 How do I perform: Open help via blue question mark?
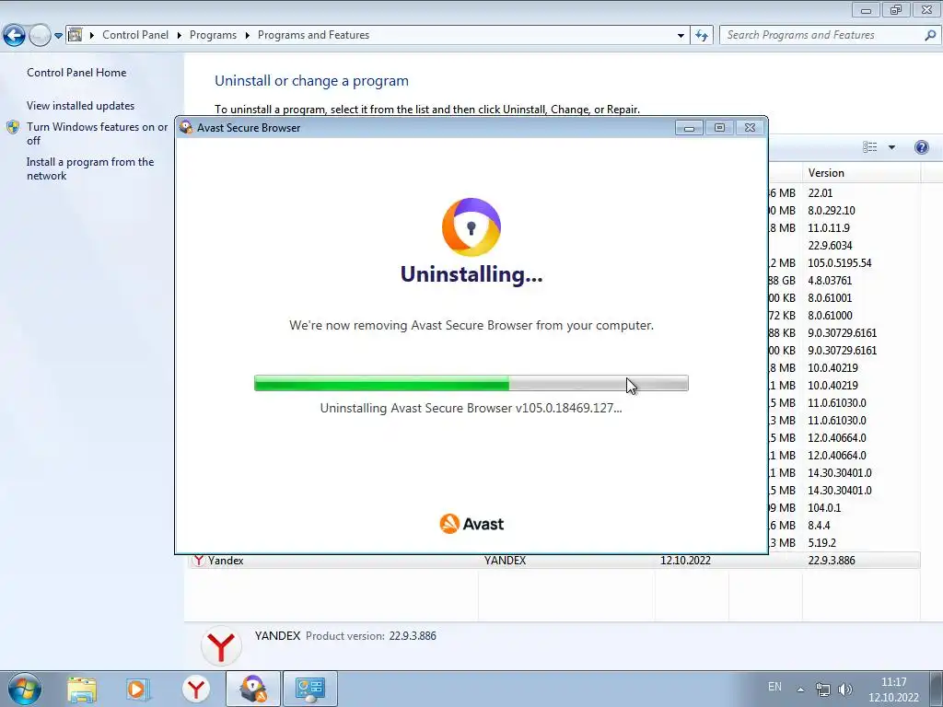[921, 147]
